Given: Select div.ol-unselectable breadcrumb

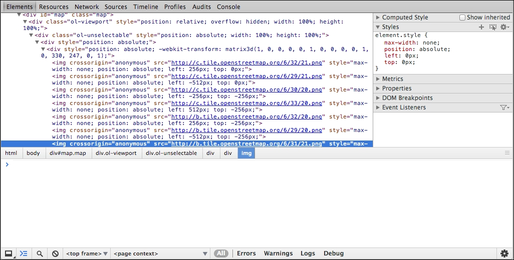Looking at the screenshot, I should pos(171,153).
